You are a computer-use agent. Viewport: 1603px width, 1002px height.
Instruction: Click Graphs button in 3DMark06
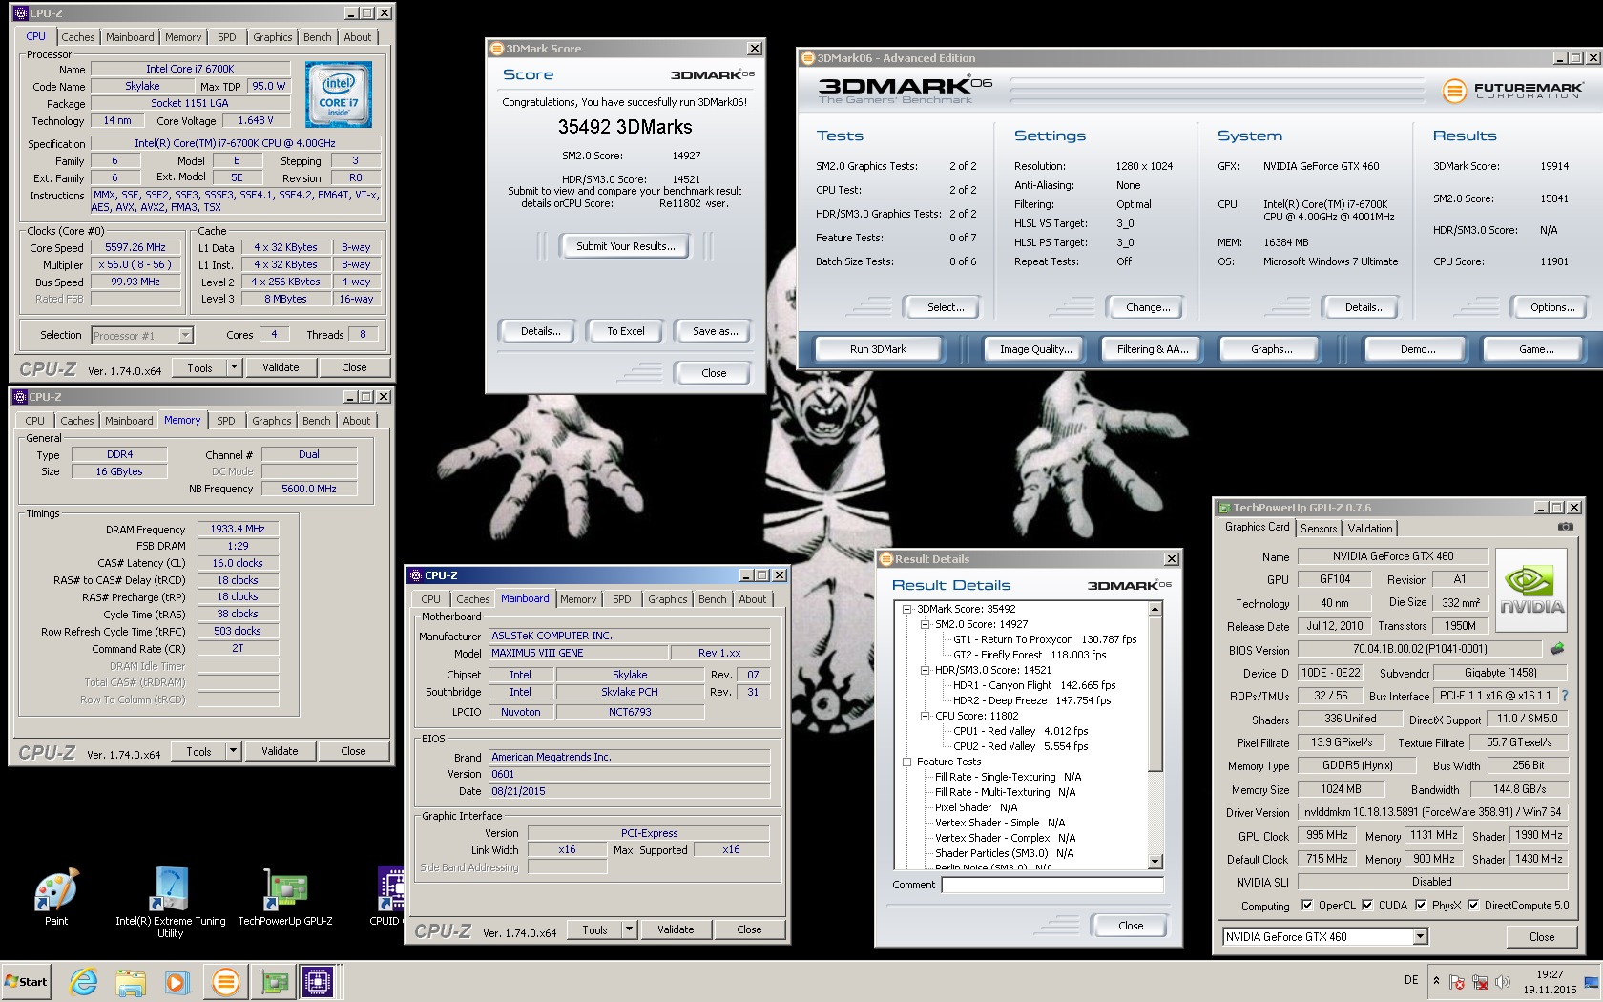[x=1272, y=349]
